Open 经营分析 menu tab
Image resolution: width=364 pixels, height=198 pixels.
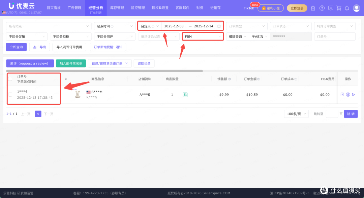96,8
